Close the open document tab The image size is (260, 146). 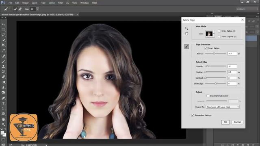tap(77, 15)
